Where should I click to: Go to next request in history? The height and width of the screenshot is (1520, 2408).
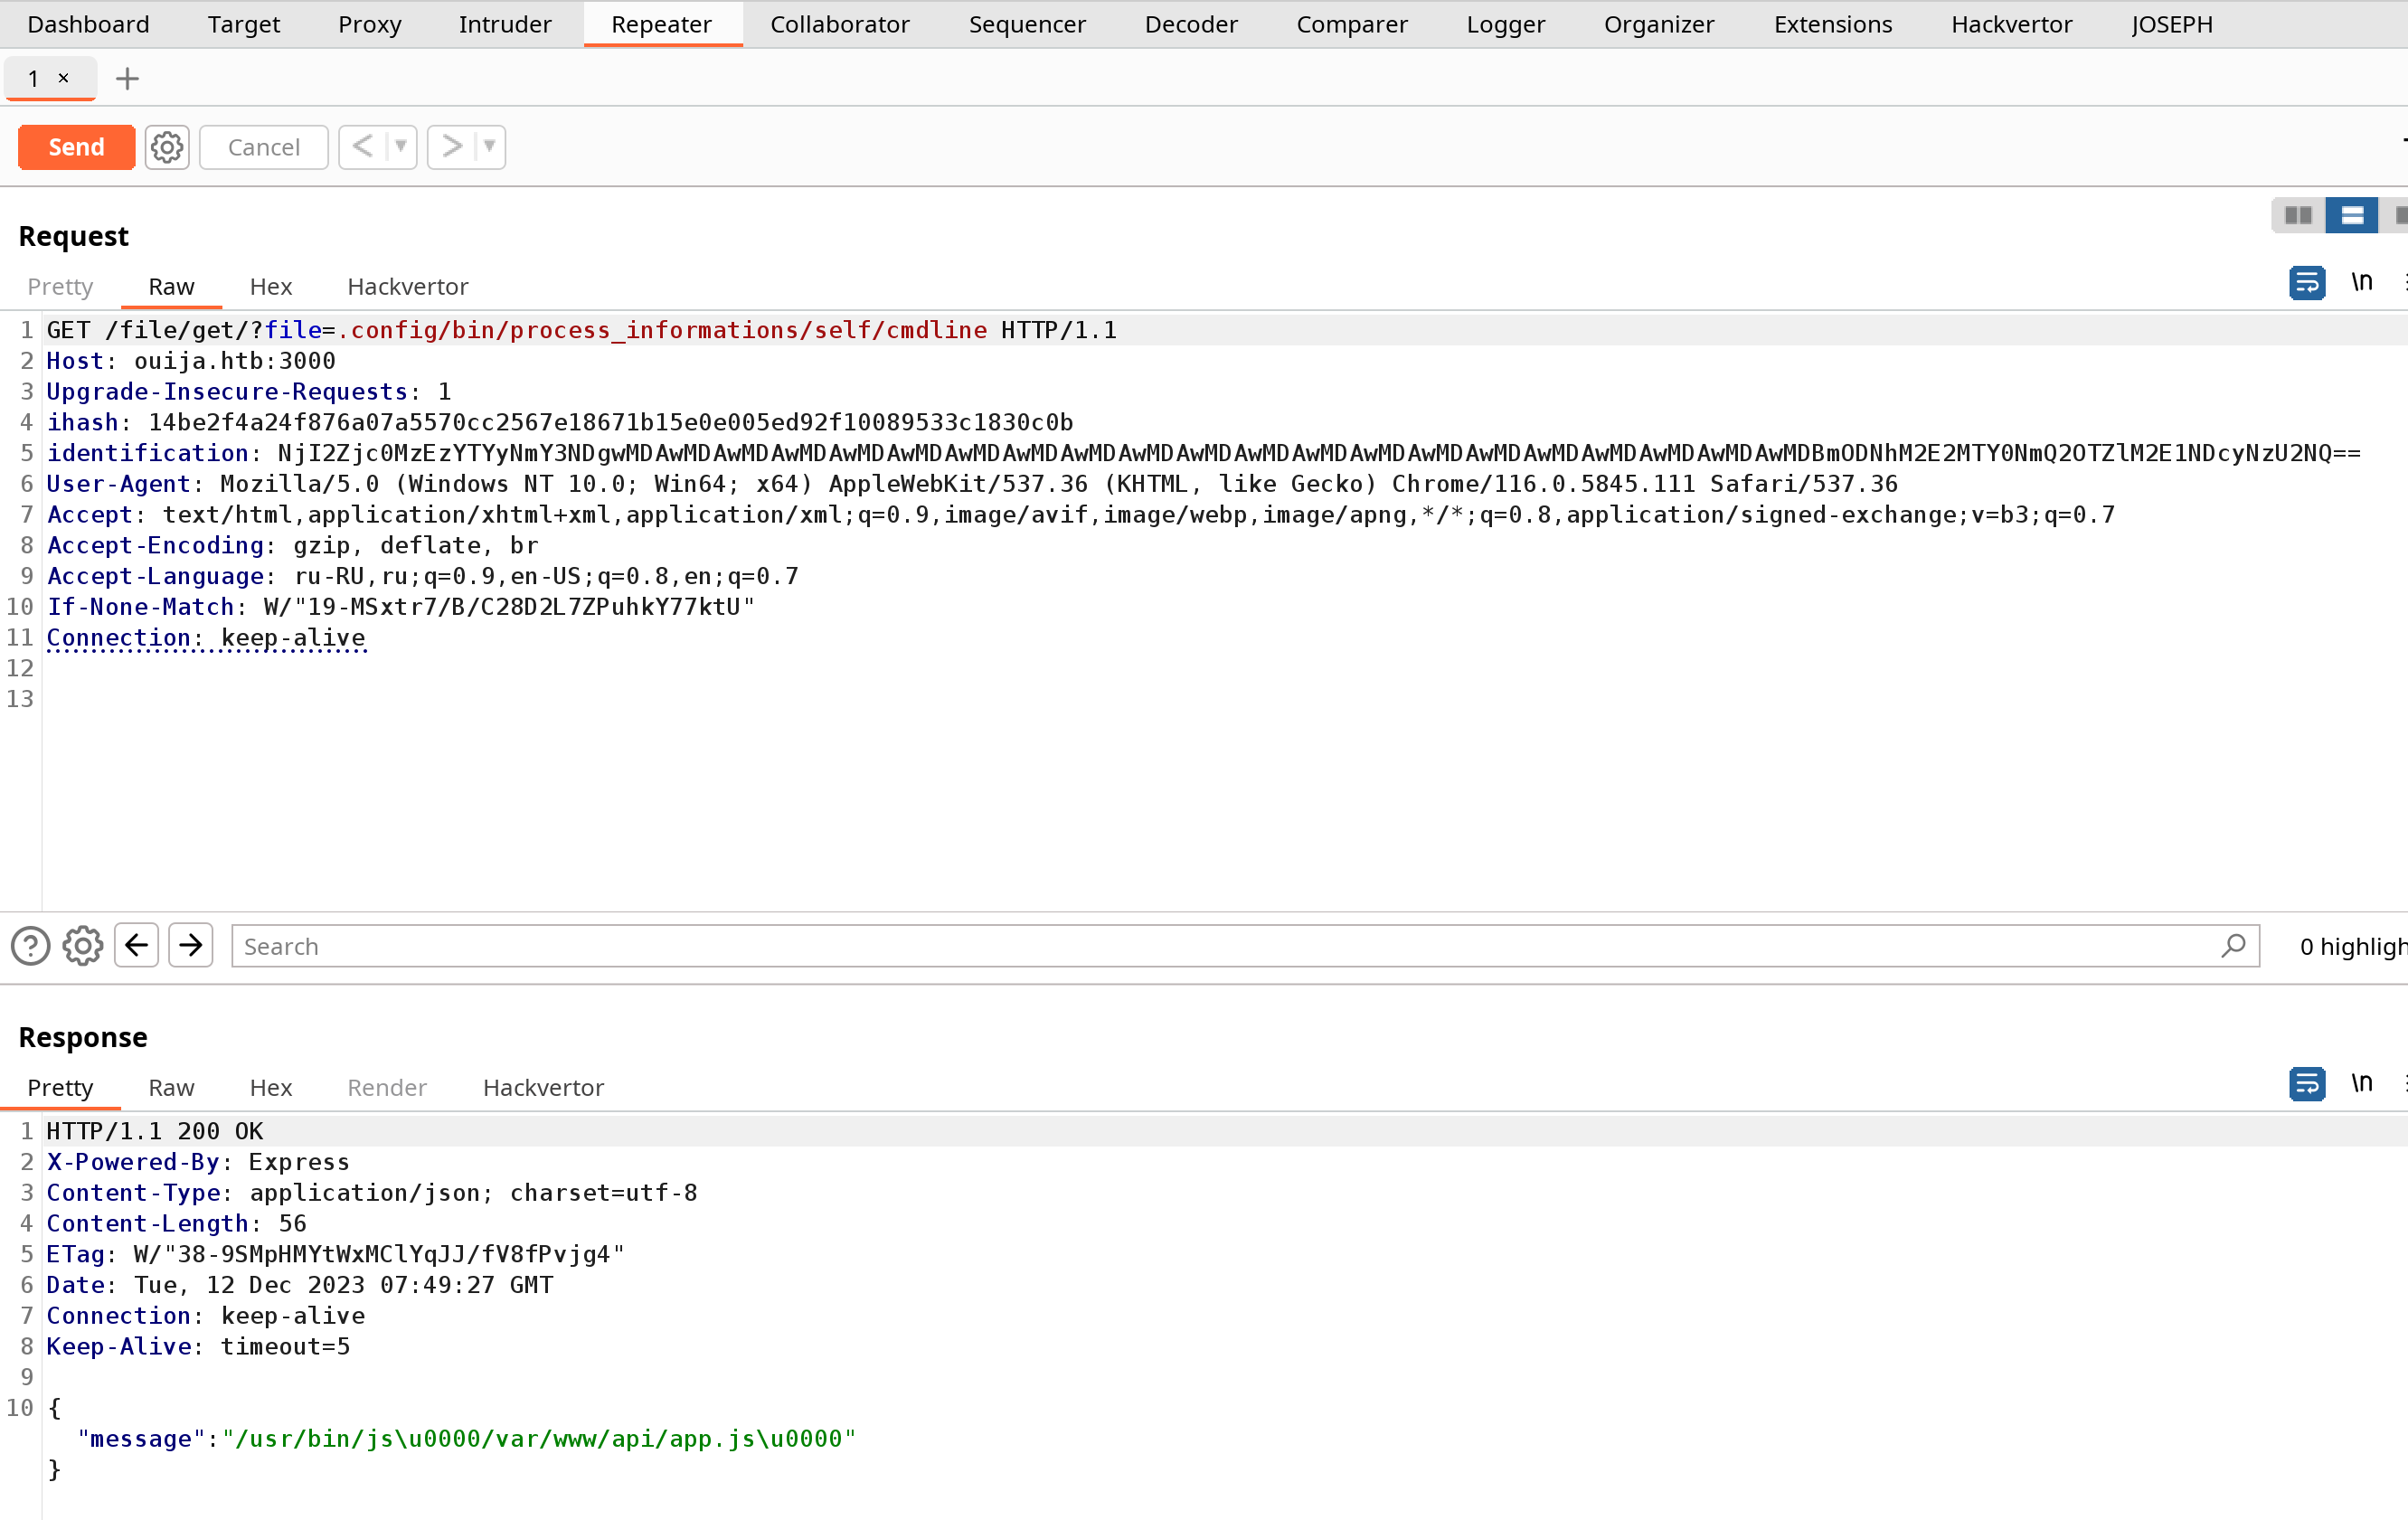(451, 147)
